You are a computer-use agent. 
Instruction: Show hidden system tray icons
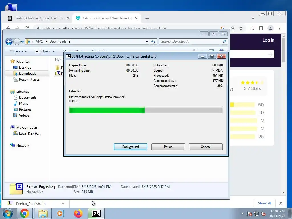242,214
